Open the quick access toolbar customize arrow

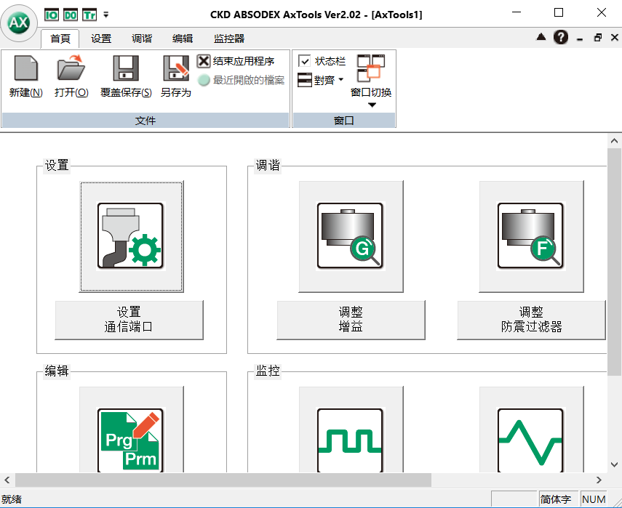point(106,14)
